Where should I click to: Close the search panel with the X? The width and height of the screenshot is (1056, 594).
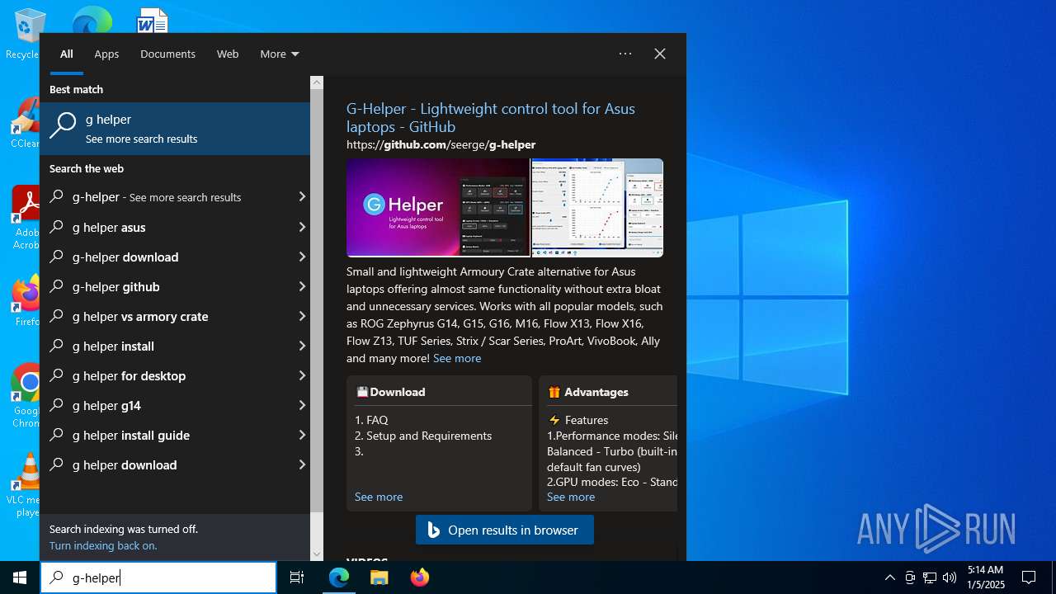[660, 54]
